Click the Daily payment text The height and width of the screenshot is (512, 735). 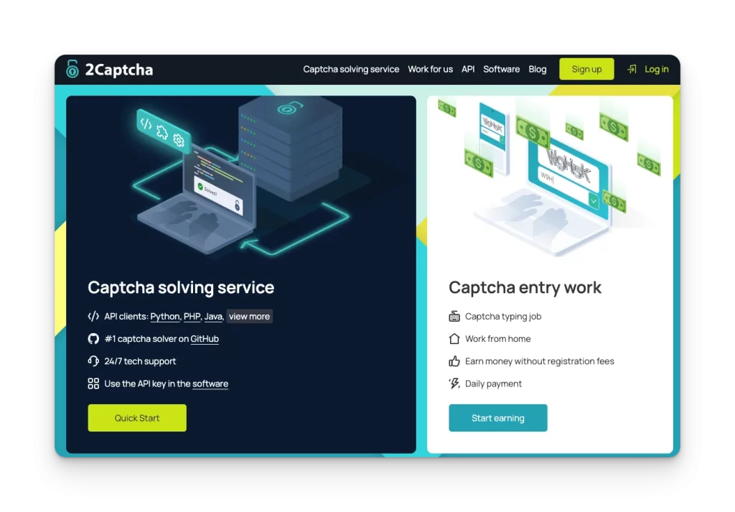click(493, 383)
